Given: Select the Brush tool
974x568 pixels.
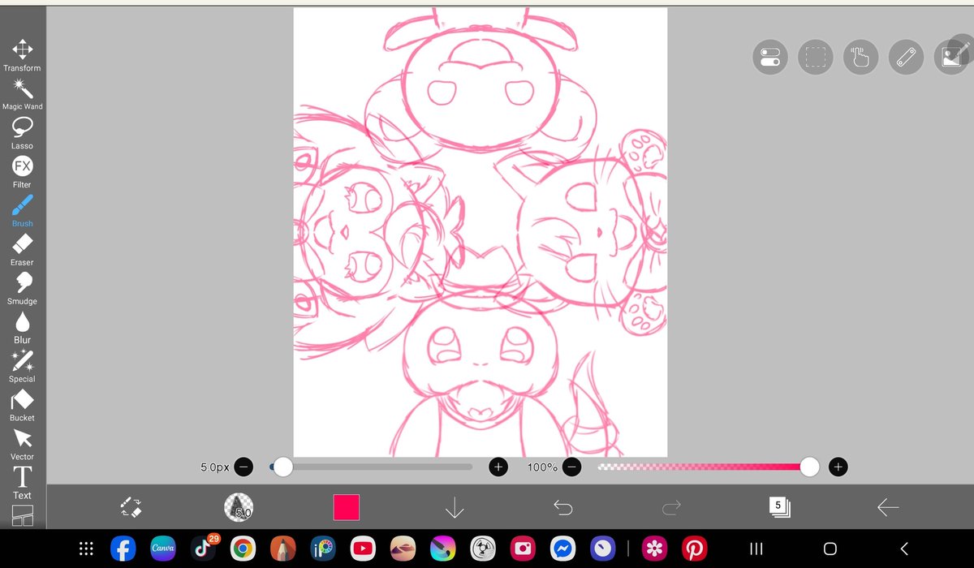Looking at the screenshot, I should tap(22, 211).
